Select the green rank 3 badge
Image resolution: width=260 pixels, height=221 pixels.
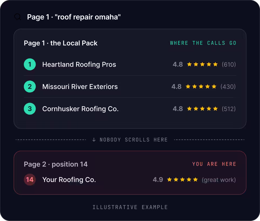click(x=30, y=109)
